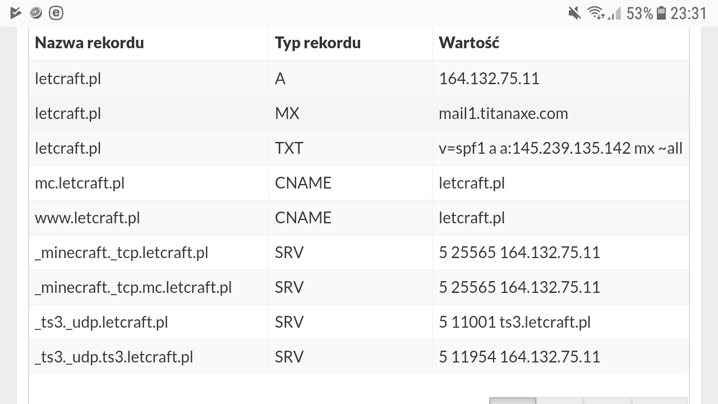Select the _ts3._udp.ts3.letcraft.pl record name
Screen dimensions: 718x404
114,357
